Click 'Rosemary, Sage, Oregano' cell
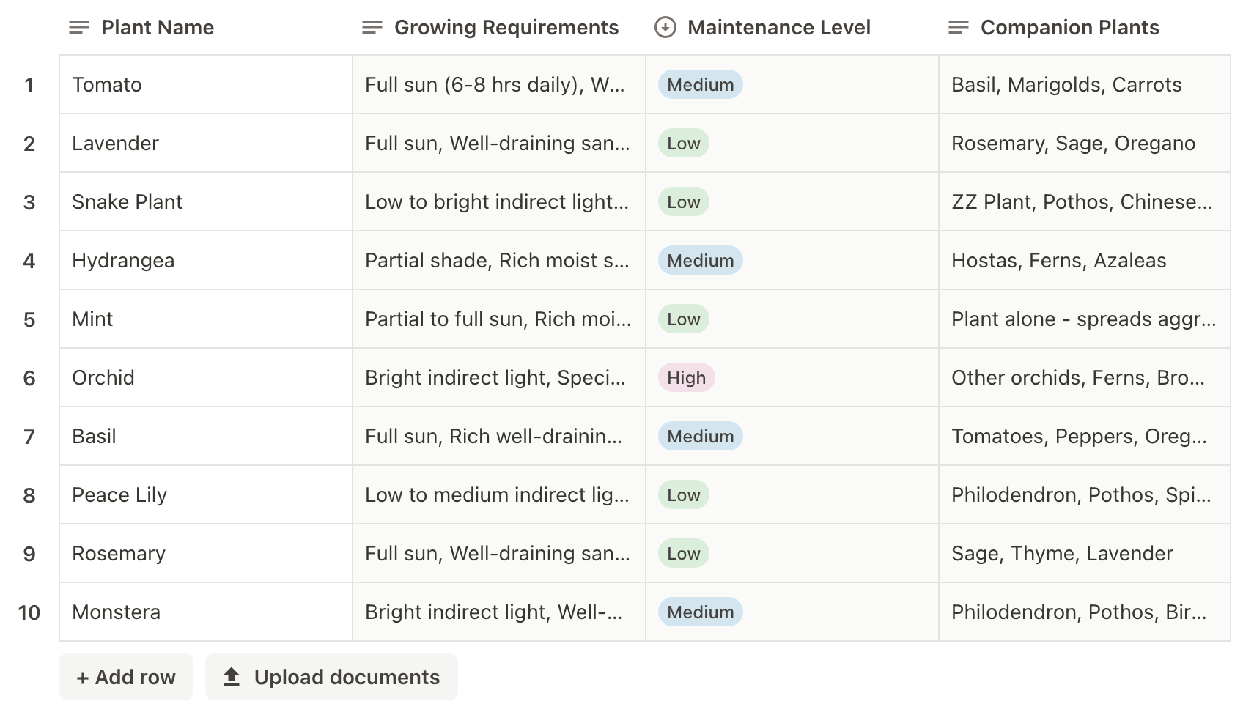The width and height of the screenshot is (1243, 712). pos(1085,143)
